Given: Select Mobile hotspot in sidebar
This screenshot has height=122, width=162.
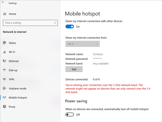Looking at the screenshot, I should coord(18,98).
